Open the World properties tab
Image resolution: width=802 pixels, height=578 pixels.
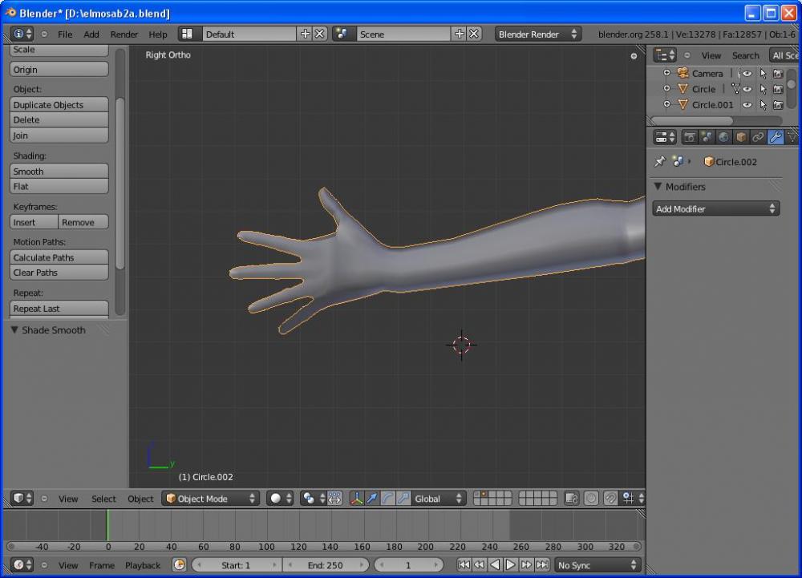tap(723, 137)
